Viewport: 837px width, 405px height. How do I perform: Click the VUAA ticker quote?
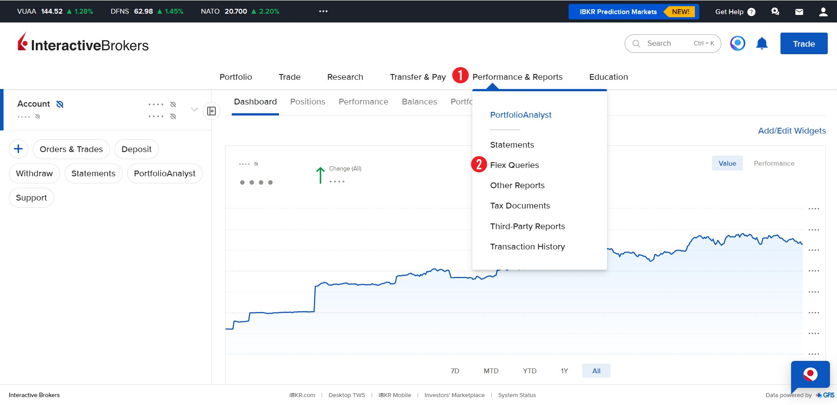coord(55,11)
